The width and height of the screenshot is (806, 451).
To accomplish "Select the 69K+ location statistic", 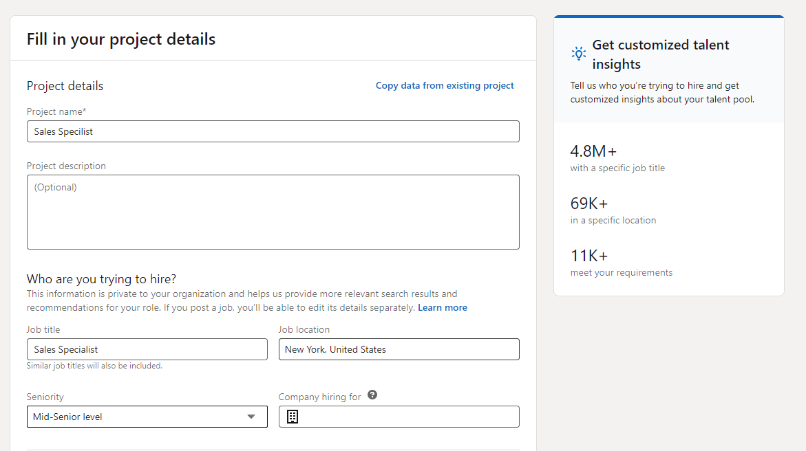I will click(x=589, y=203).
